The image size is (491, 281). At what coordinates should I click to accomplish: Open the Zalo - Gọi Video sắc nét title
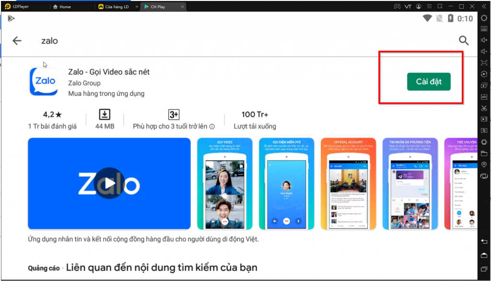click(109, 72)
